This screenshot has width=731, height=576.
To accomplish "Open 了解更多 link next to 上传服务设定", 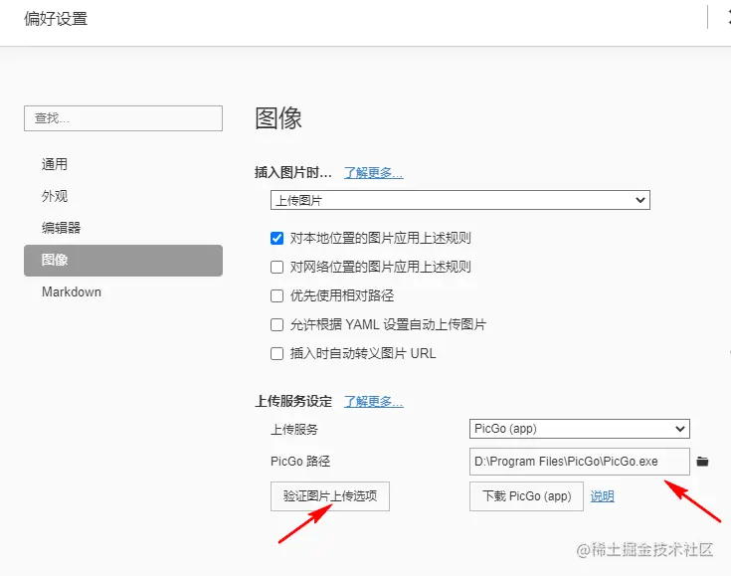I will click(373, 402).
